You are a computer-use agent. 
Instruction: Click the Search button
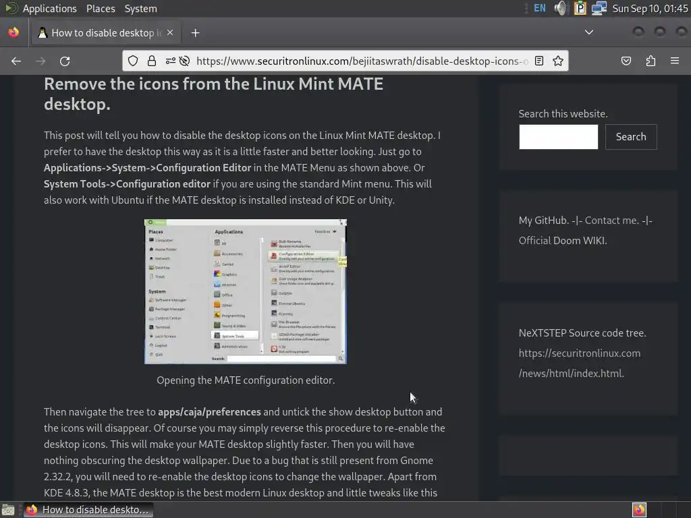coord(631,137)
